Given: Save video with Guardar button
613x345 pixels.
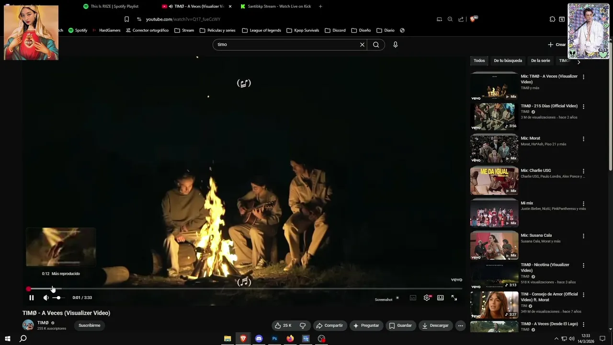Looking at the screenshot, I should (x=400, y=325).
